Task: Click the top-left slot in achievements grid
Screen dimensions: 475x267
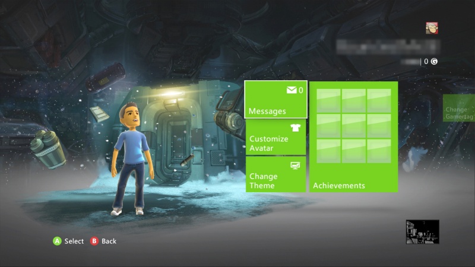Action: [x=328, y=100]
